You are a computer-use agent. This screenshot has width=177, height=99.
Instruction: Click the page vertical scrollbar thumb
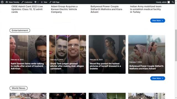176,45
